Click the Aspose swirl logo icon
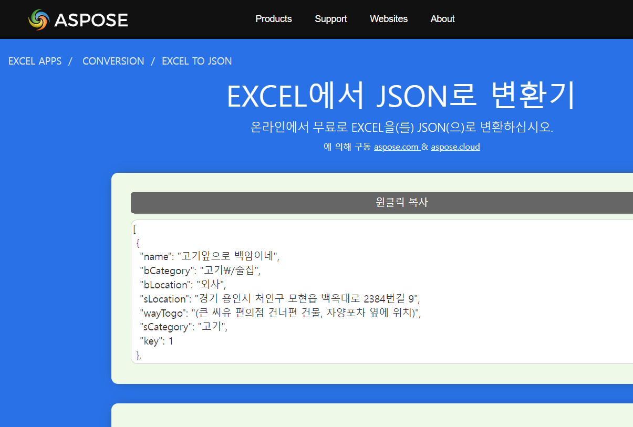 pos(39,19)
